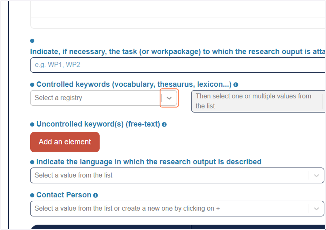This screenshot has height=230, width=326.
Task: Open the research output language dropdown
Action: [177, 175]
